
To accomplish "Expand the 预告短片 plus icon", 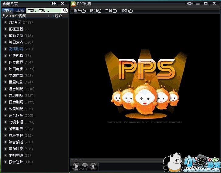I will tap(5, 162).
